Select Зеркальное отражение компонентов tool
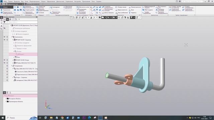 (x=29, y=13)
